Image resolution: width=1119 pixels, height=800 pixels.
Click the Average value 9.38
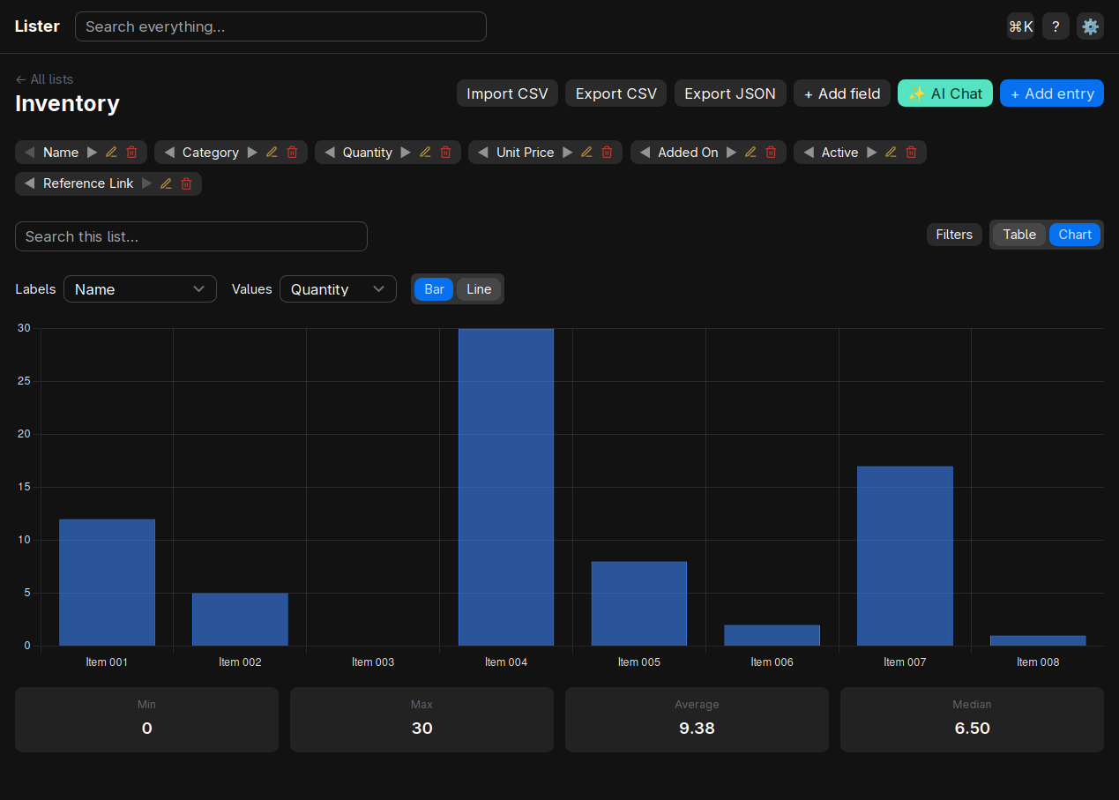697,729
